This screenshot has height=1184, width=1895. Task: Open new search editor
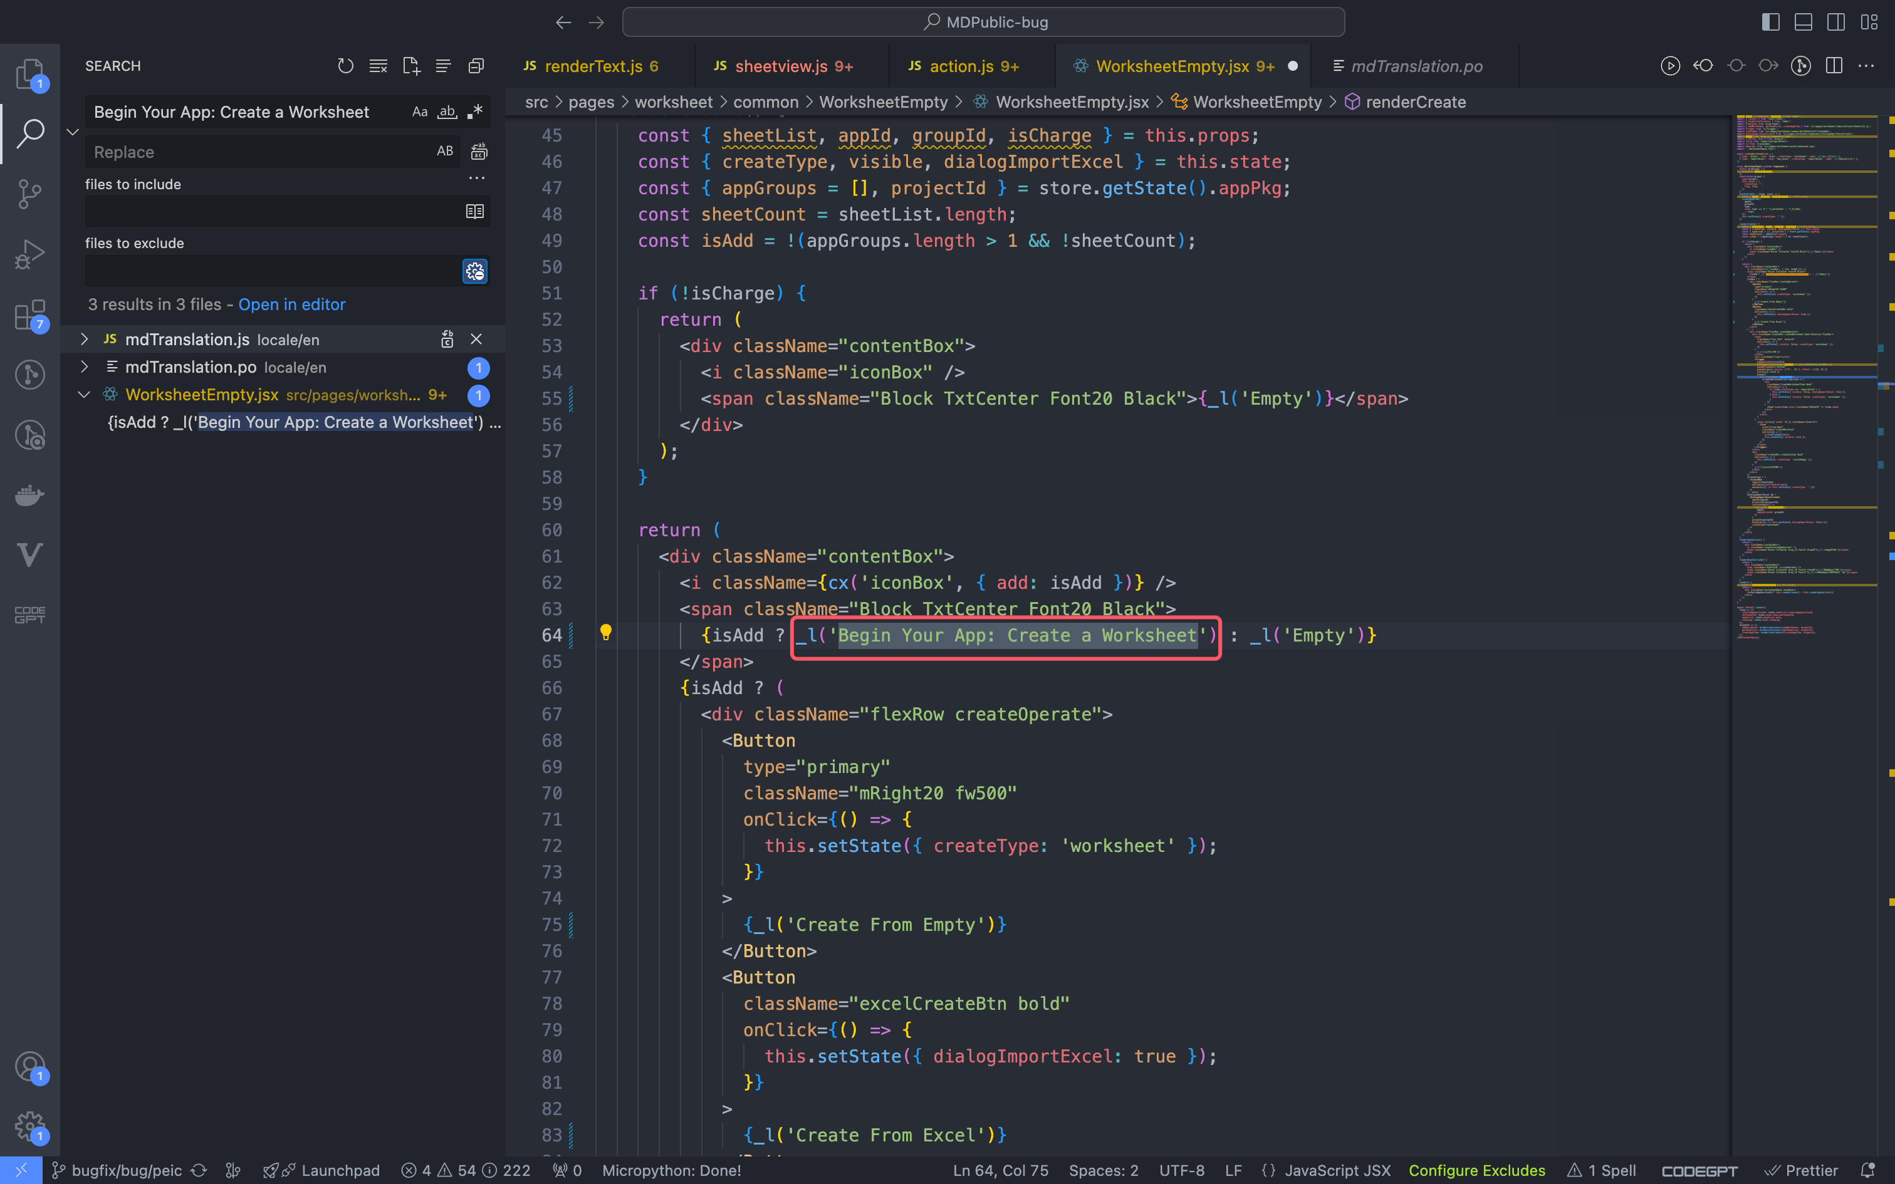click(411, 66)
